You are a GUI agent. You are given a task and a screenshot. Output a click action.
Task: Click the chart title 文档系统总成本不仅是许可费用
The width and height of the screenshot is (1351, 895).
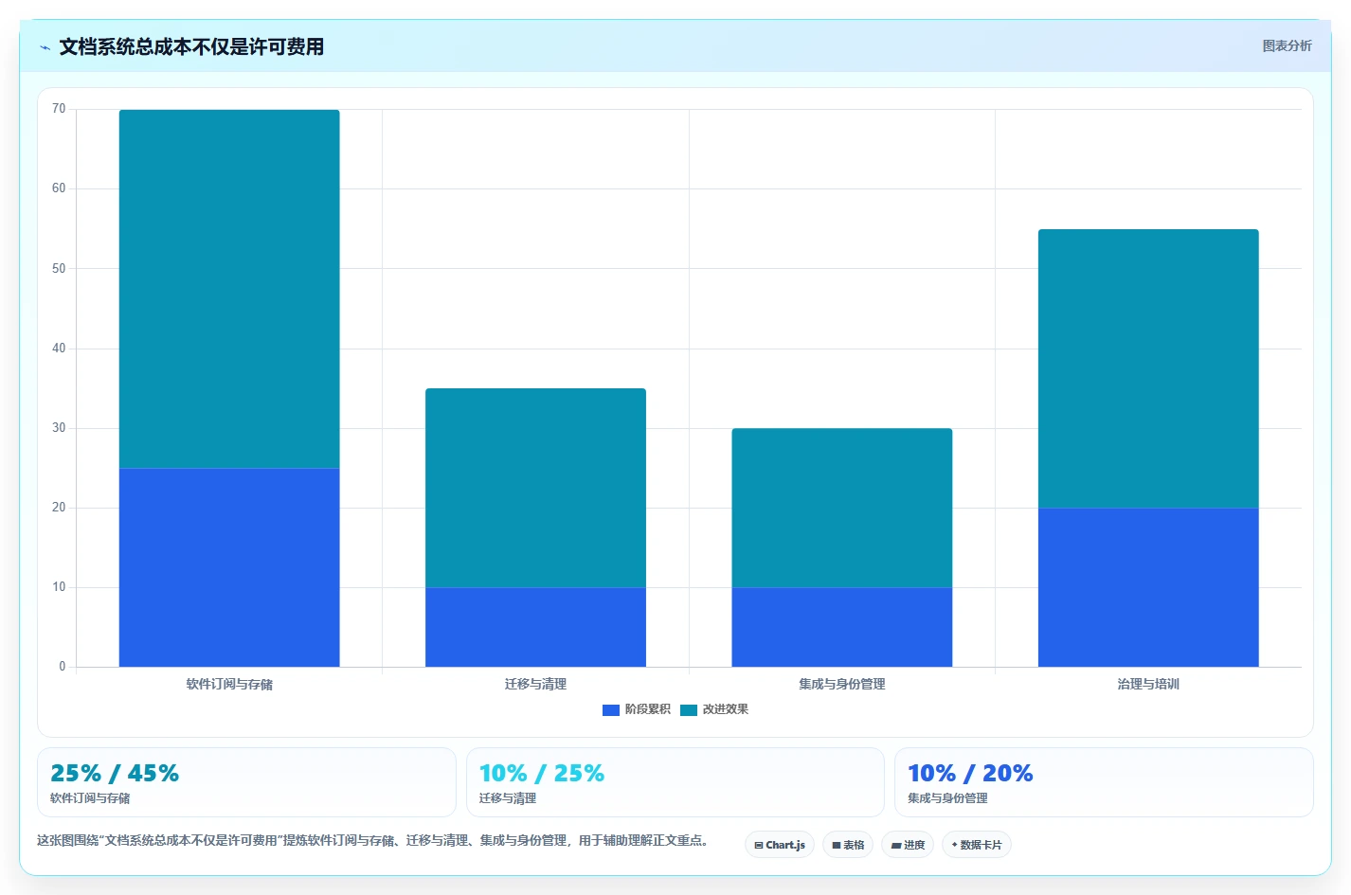tap(191, 46)
